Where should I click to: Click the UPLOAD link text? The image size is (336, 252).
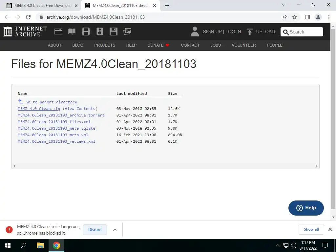tap(265, 31)
